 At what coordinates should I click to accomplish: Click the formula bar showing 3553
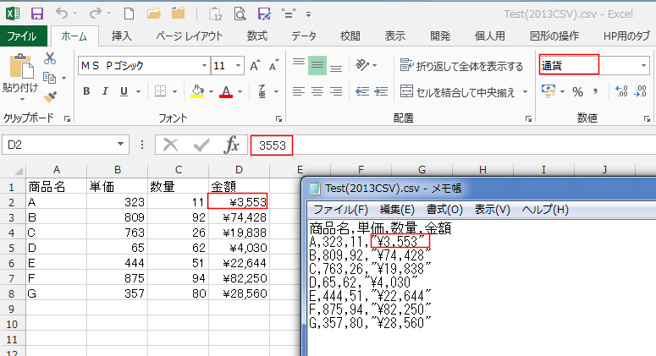tap(272, 145)
